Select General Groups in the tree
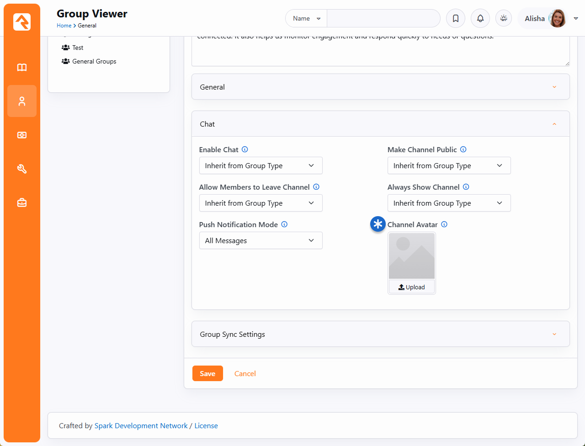Viewport: 585px width, 446px height. (94, 61)
